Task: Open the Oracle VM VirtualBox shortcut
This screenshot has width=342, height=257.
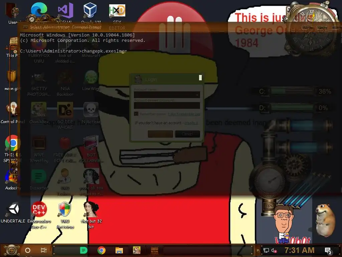Action: (x=90, y=10)
